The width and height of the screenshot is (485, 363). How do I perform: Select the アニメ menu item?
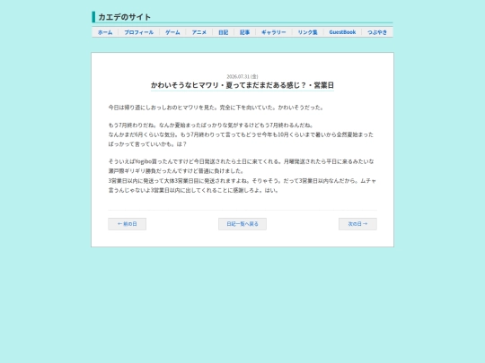198,32
